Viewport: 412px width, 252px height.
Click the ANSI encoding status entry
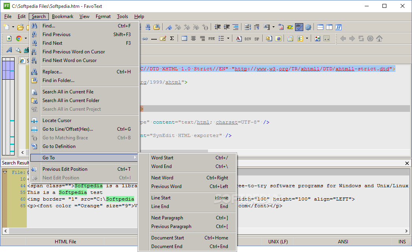click(343, 241)
